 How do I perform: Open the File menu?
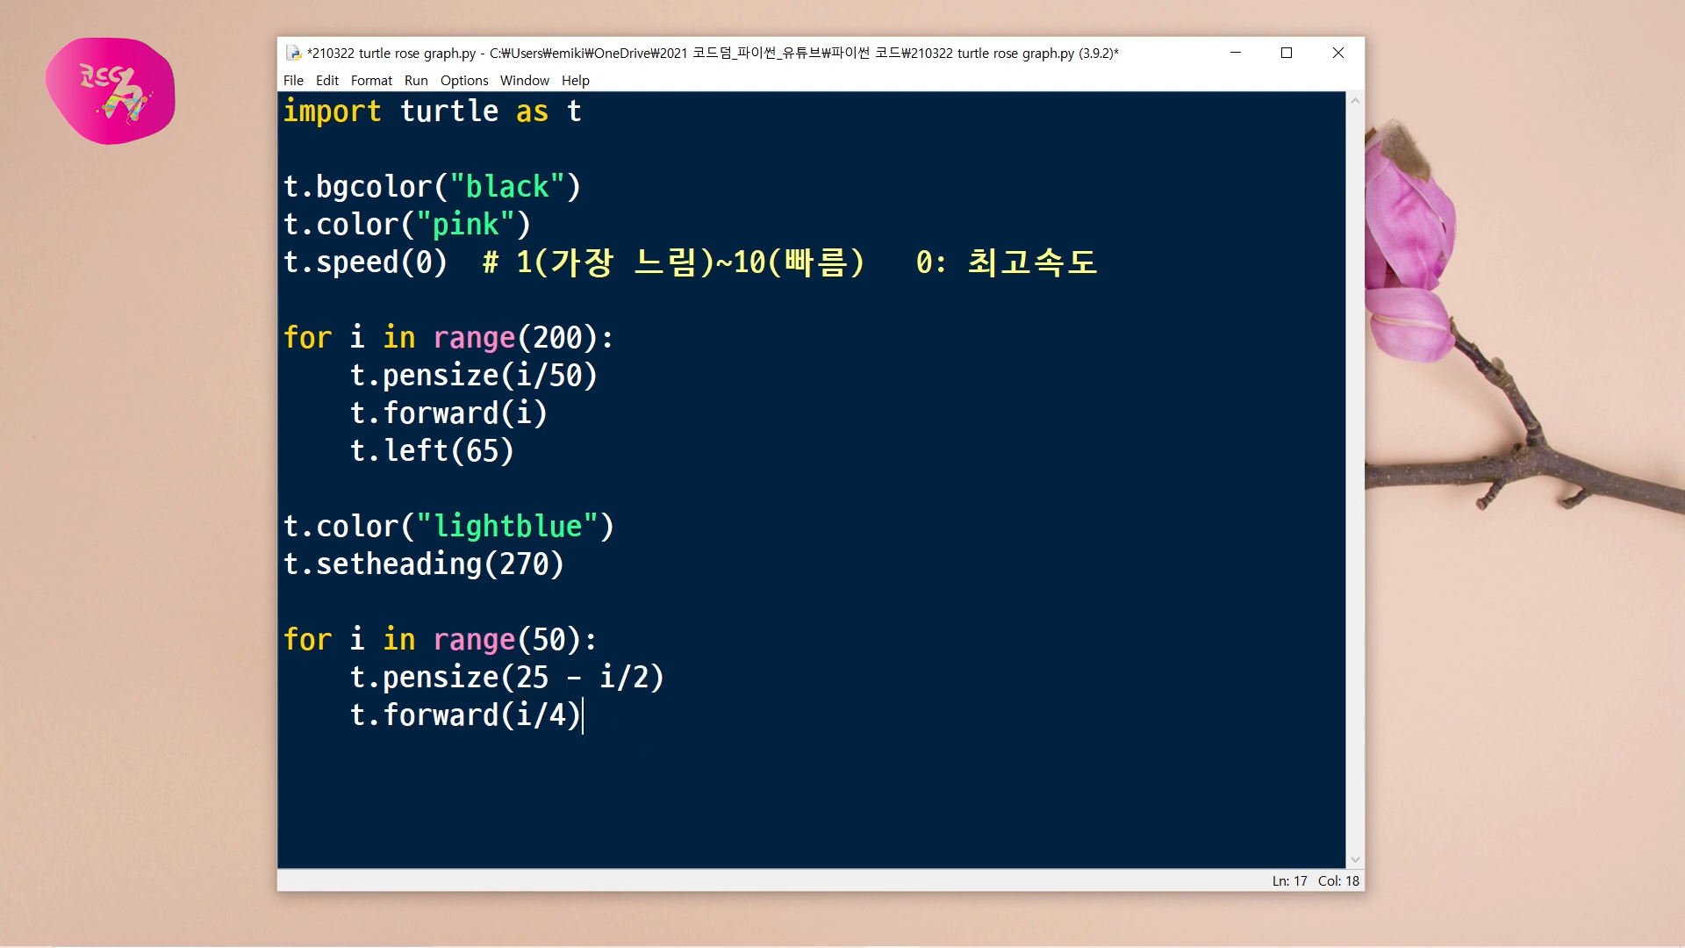pyautogui.click(x=293, y=80)
